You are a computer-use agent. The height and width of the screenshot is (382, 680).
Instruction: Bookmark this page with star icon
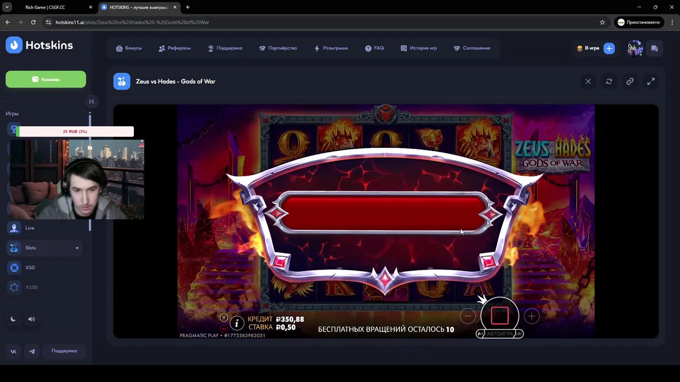pyautogui.click(x=602, y=22)
